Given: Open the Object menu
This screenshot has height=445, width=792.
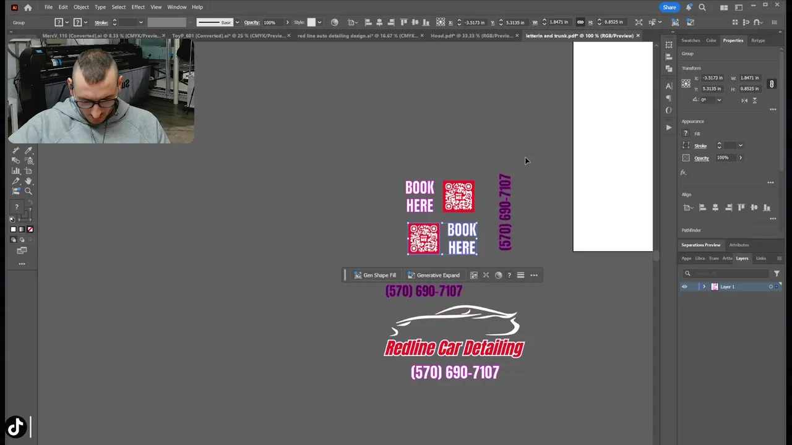Looking at the screenshot, I should pyautogui.click(x=81, y=7).
